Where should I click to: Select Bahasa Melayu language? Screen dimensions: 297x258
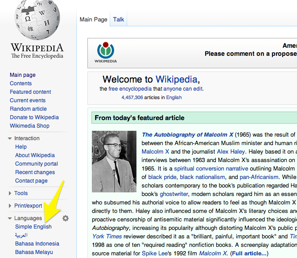(x=34, y=252)
